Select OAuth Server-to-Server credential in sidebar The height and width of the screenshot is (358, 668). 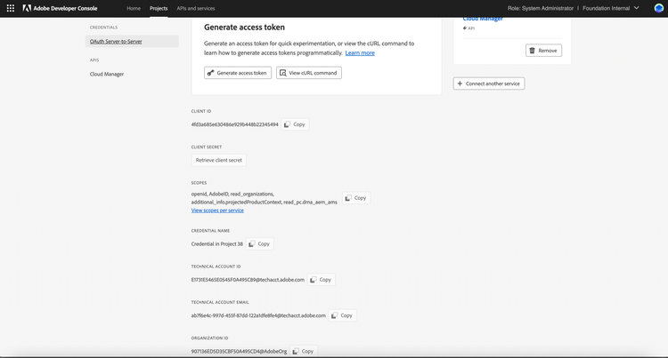click(132, 41)
